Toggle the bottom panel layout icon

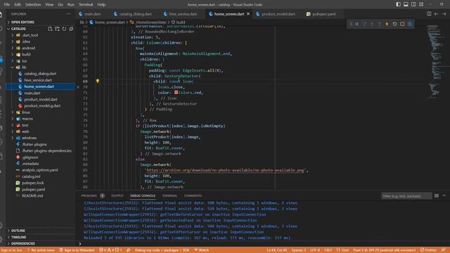[x=406, y=4]
